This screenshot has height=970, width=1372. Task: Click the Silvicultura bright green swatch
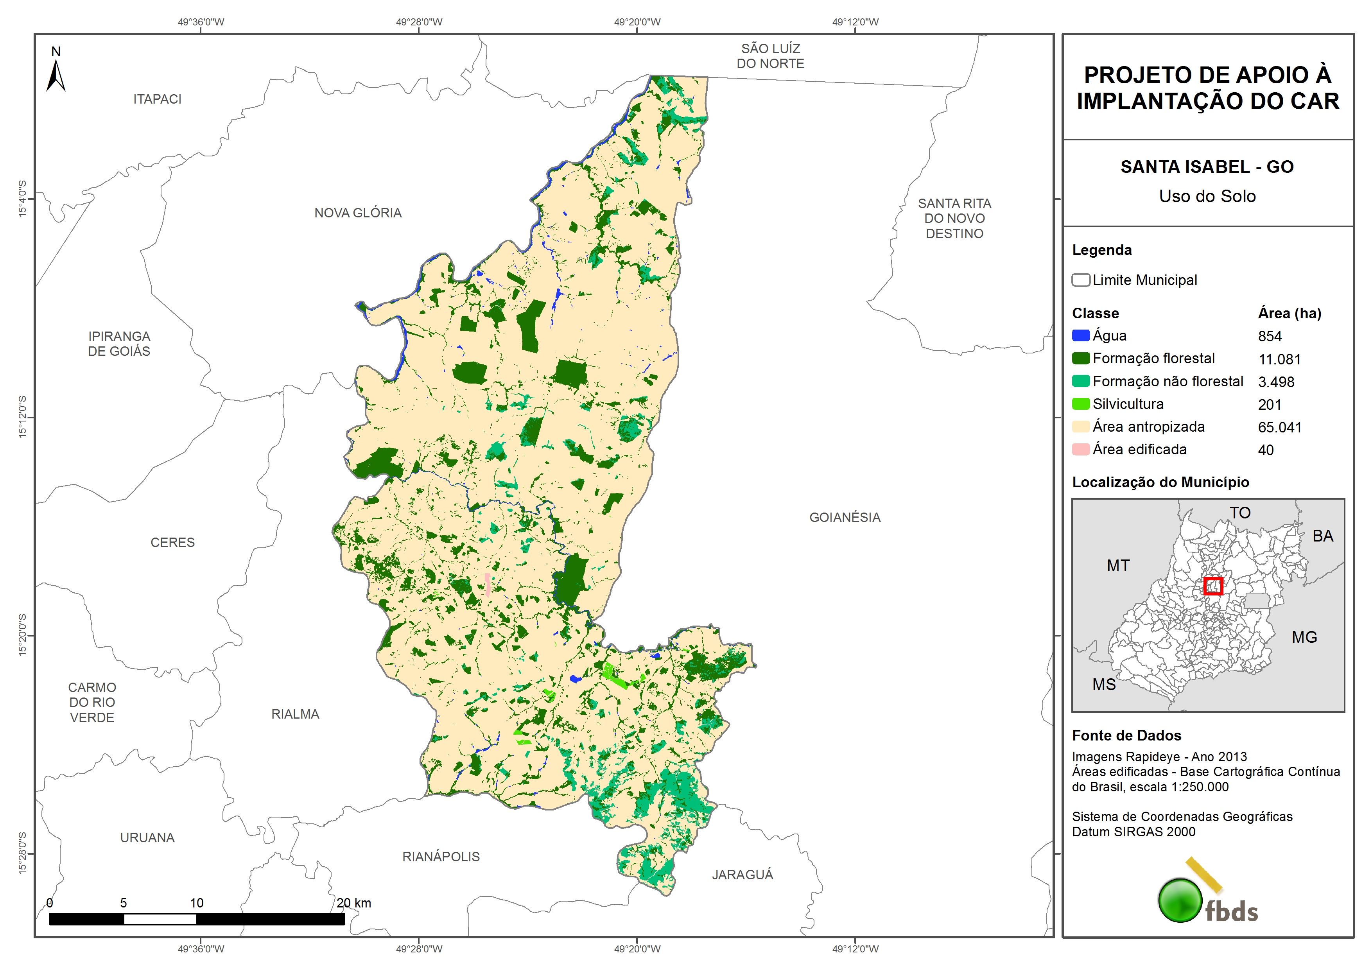[1080, 404]
